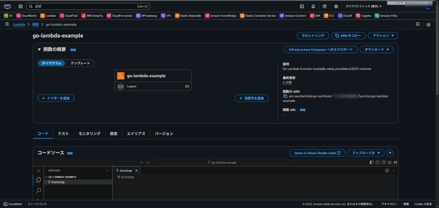This screenshot has height=208, width=439.
Task: Collapse GO-LAMBDA-EXAMPLE explorer folder
Action: [x=62, y=177]
